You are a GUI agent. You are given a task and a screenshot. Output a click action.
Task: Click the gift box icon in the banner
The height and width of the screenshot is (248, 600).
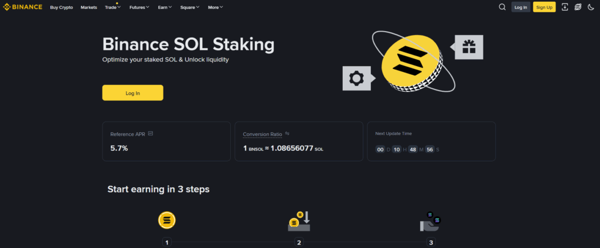(x=469, y=47)
